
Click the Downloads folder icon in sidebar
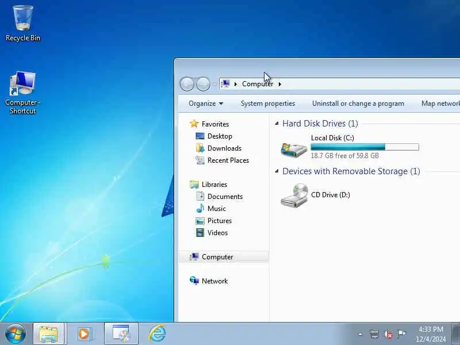click(x=200, y=148)
